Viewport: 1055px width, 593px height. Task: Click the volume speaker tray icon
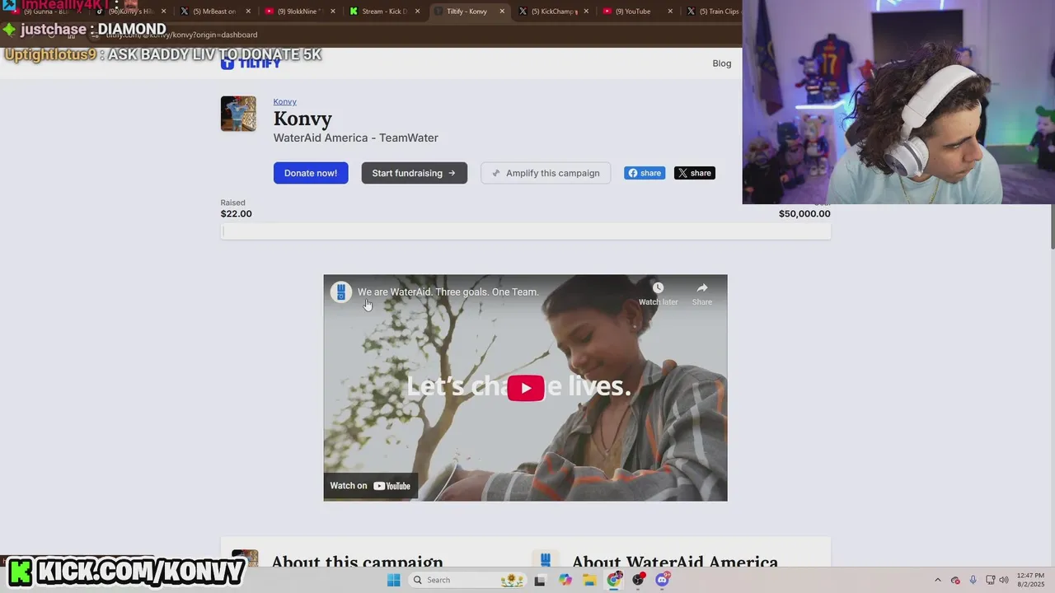[x=1004, y=580]
